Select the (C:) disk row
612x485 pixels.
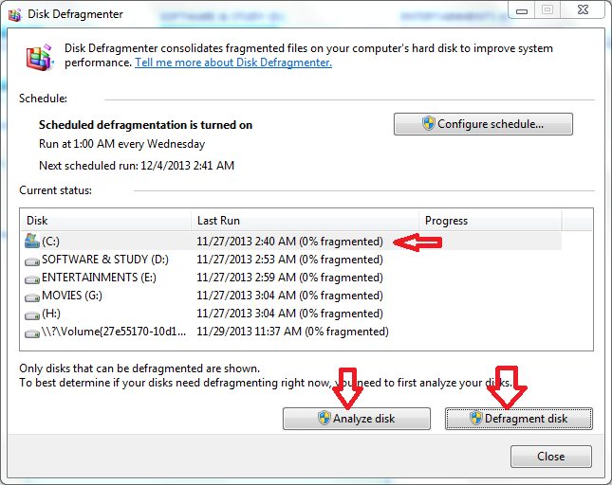(x=292, y=242)
